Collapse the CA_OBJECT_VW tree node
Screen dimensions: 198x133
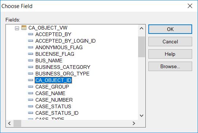[17, 28]
